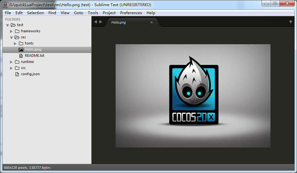Image resolution: width=297 pixels, height=173 pixels.
Task: Expand the runtime folder arrow
Action: (x=11, y=62)
